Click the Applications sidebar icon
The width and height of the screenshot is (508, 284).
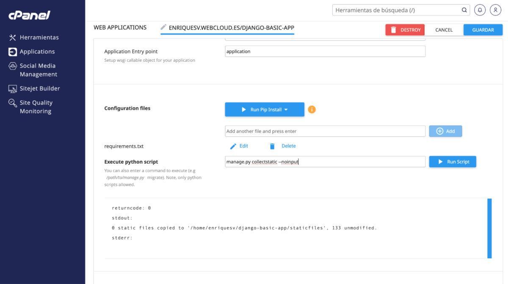tap(13, 52)
